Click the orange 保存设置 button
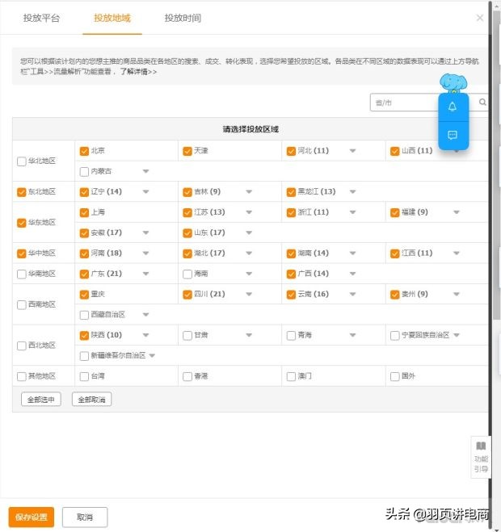Image resolution: width=501 pixels, height=532 pixels. [x=32, y=517]
